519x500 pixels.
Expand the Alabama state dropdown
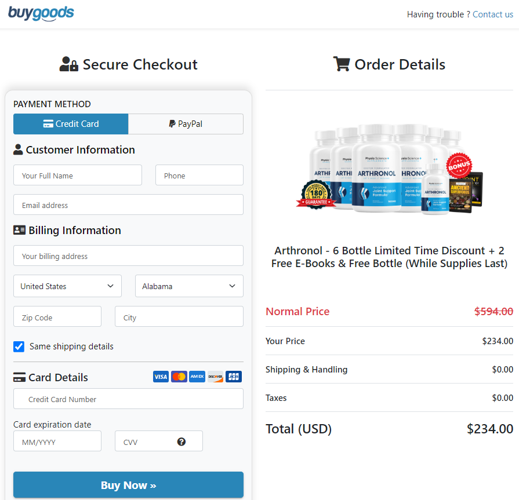point(189,286)
